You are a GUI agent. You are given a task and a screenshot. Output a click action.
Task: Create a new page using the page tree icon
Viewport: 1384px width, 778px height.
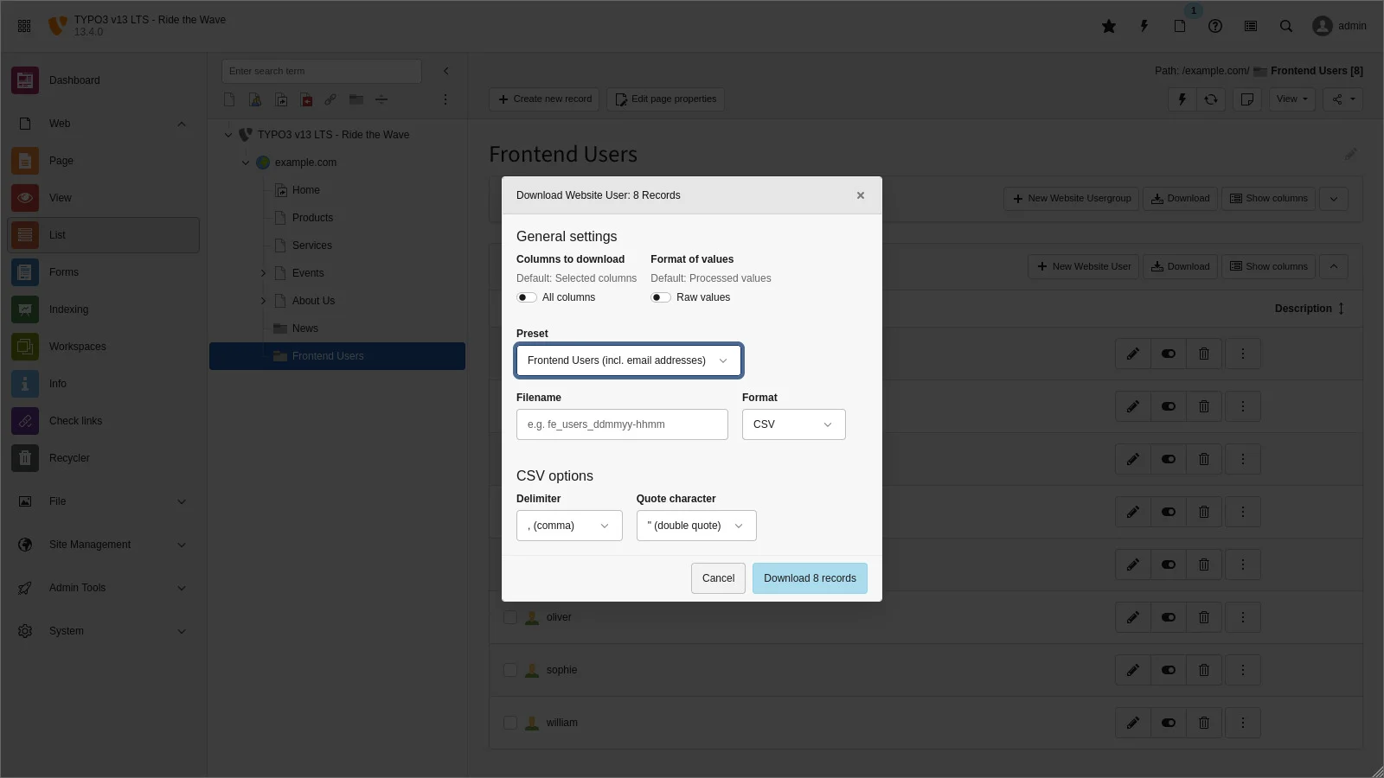[229, 99]
